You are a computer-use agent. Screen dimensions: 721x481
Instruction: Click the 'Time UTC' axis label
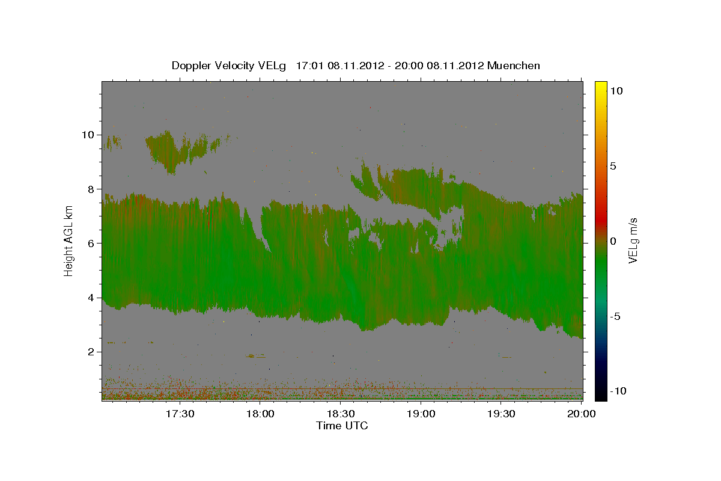pyautogui.click(x=342, y=426)
